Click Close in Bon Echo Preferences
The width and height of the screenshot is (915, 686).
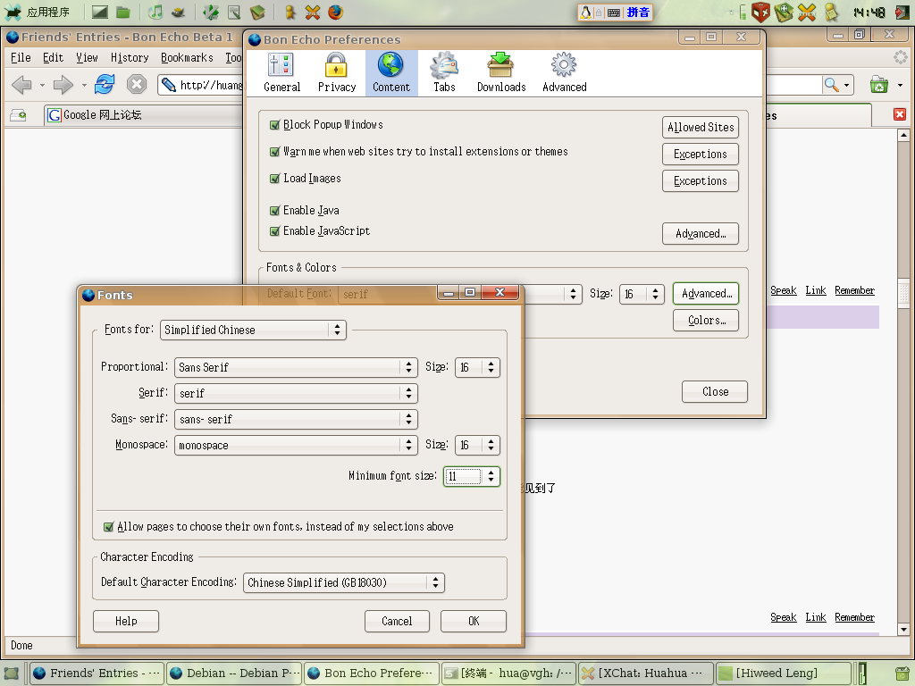pyautogui.click(x=715, y=391)
